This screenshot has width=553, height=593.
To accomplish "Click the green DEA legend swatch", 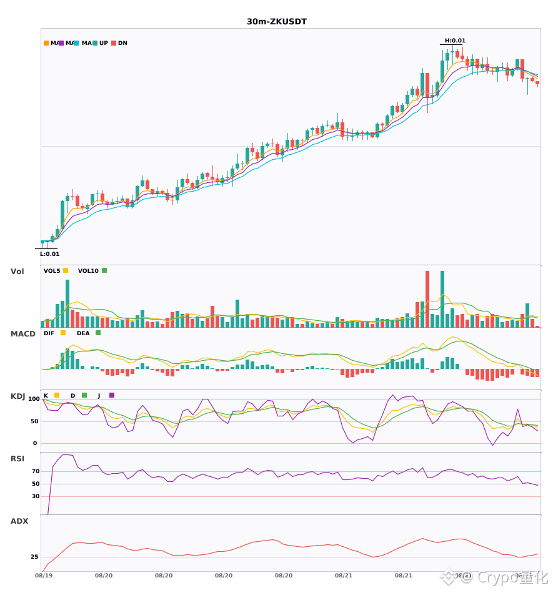I will pos(98,333).
